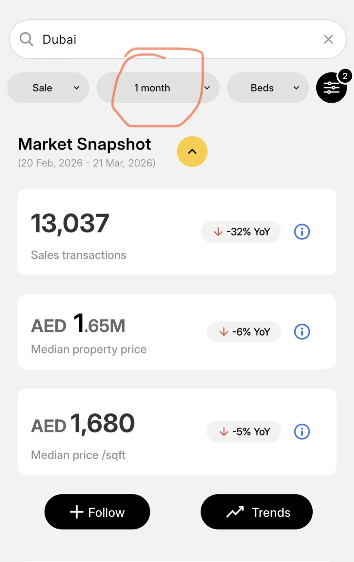Screen dimensions: 354x562
Task: Open the filters settings icon
Action: click(x=331, y=88)
